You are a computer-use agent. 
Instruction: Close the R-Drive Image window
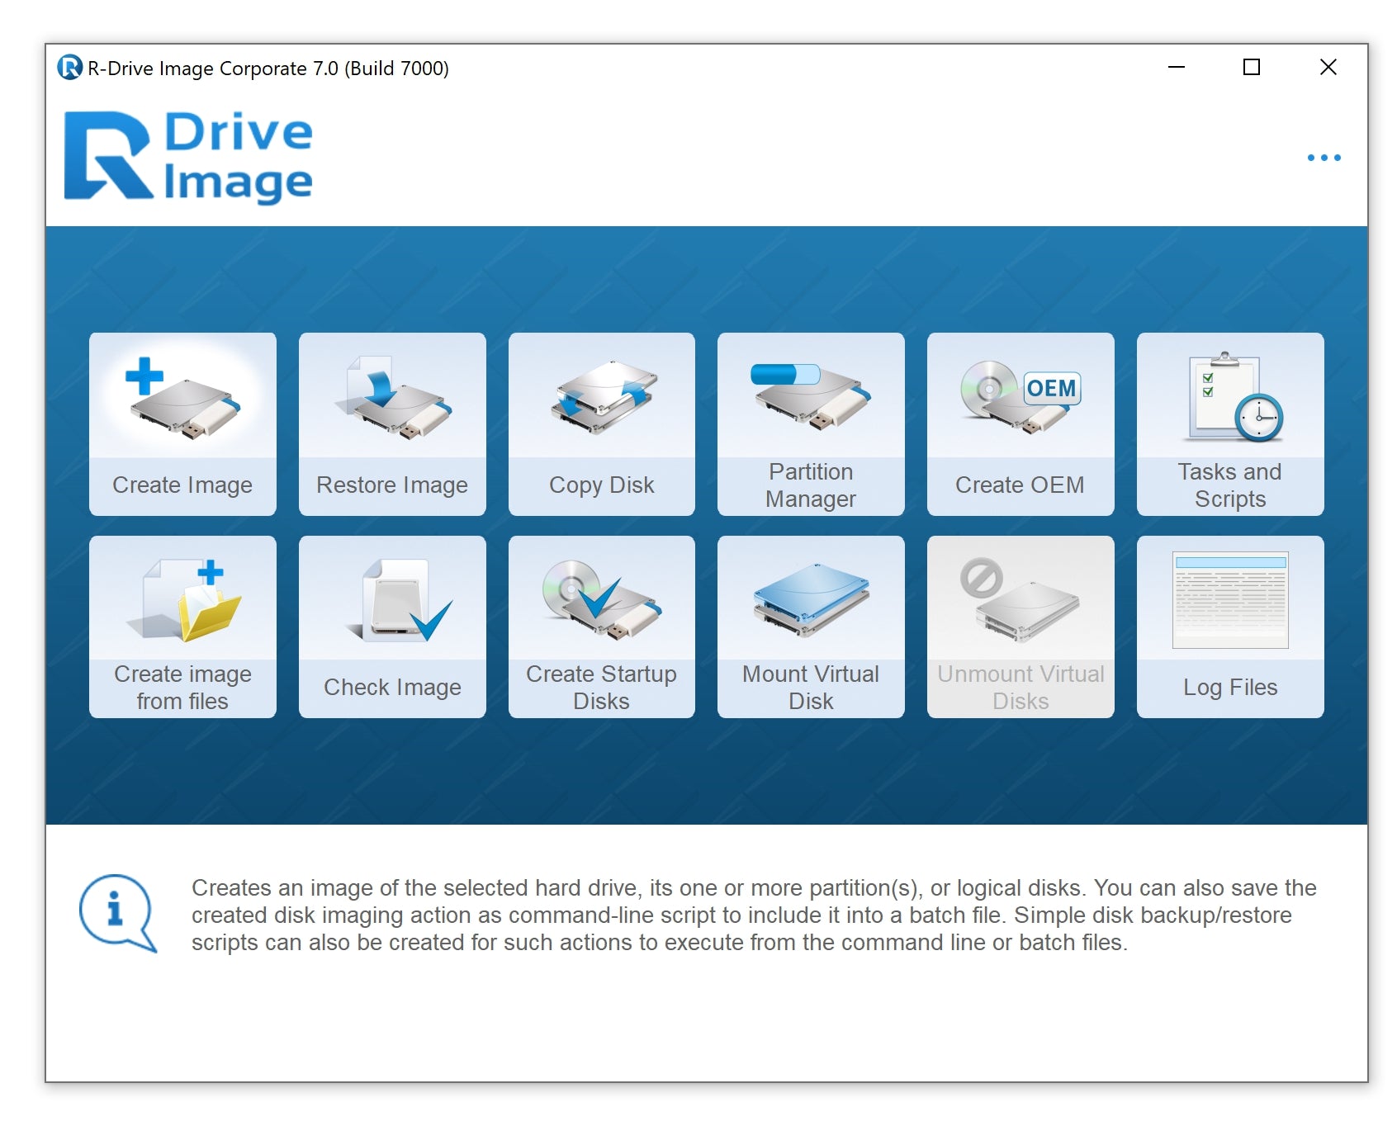[x=1327, y=68]
